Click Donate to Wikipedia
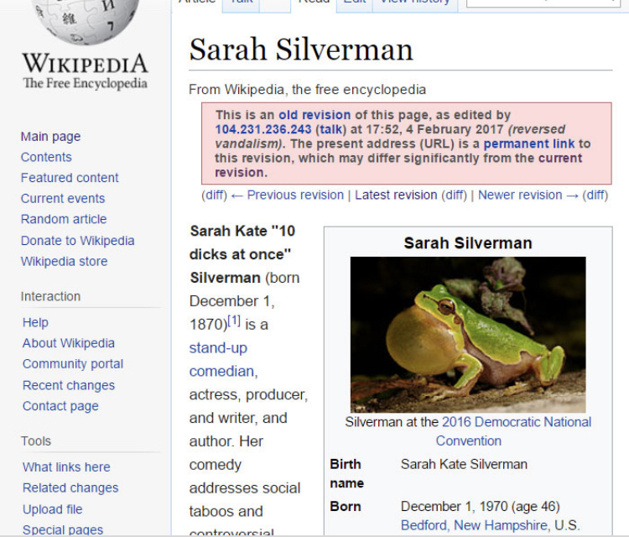This screenshot has width=629, height=537. click(x=77, y=241)
